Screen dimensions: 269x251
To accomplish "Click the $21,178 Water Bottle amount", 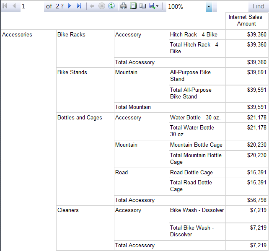I will 247,118.
